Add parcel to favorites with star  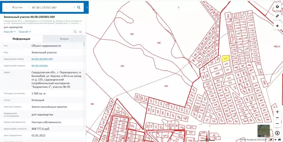coord(80,32)
